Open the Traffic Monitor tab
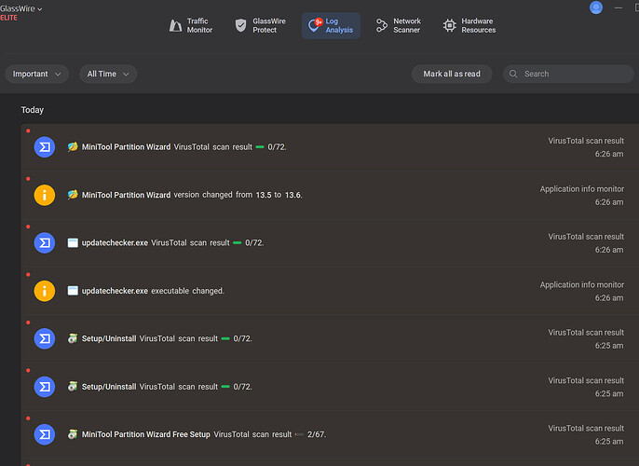Viewport: 639px width, 466px height. (191, 26)
